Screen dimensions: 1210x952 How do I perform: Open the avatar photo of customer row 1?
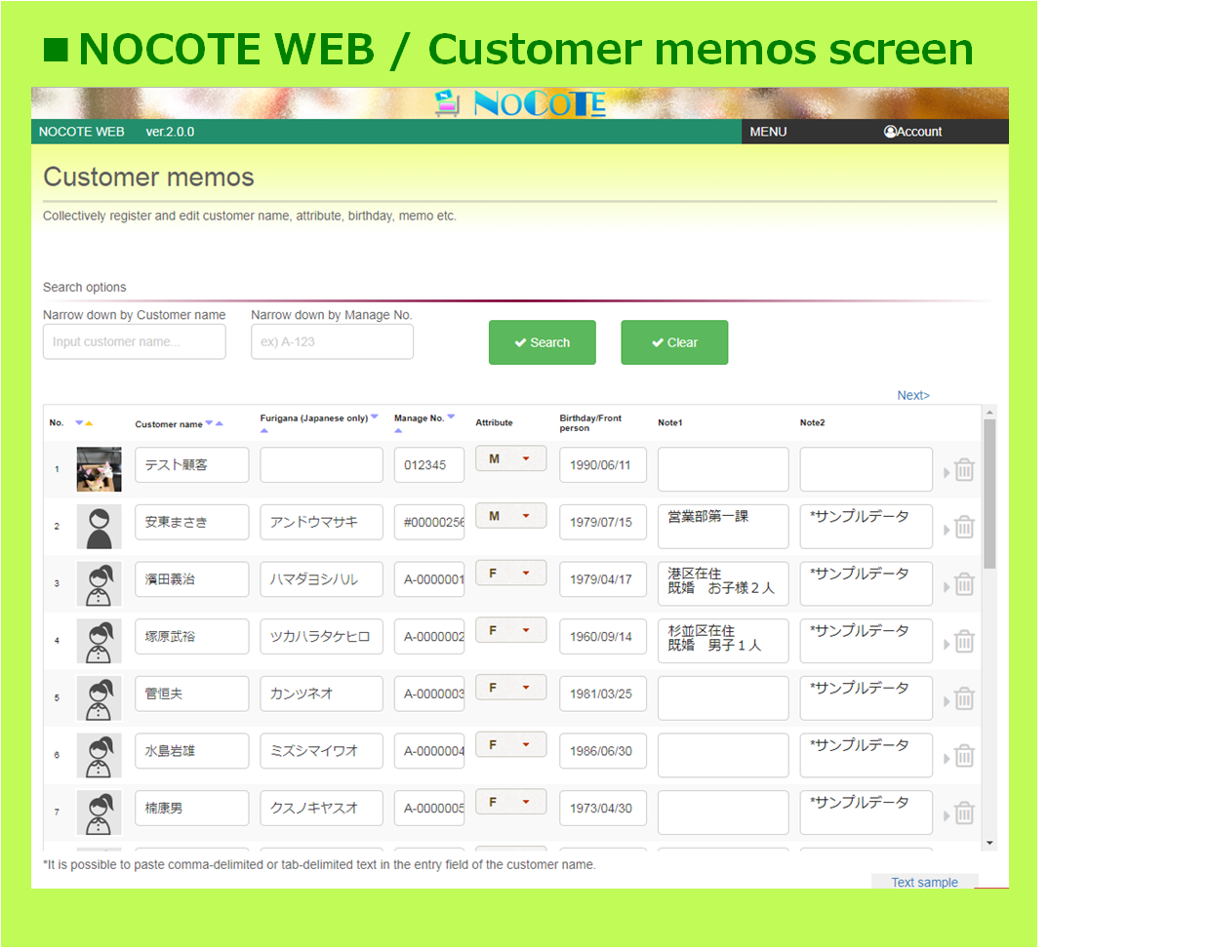pyautogui.click(x=100, y=469)
